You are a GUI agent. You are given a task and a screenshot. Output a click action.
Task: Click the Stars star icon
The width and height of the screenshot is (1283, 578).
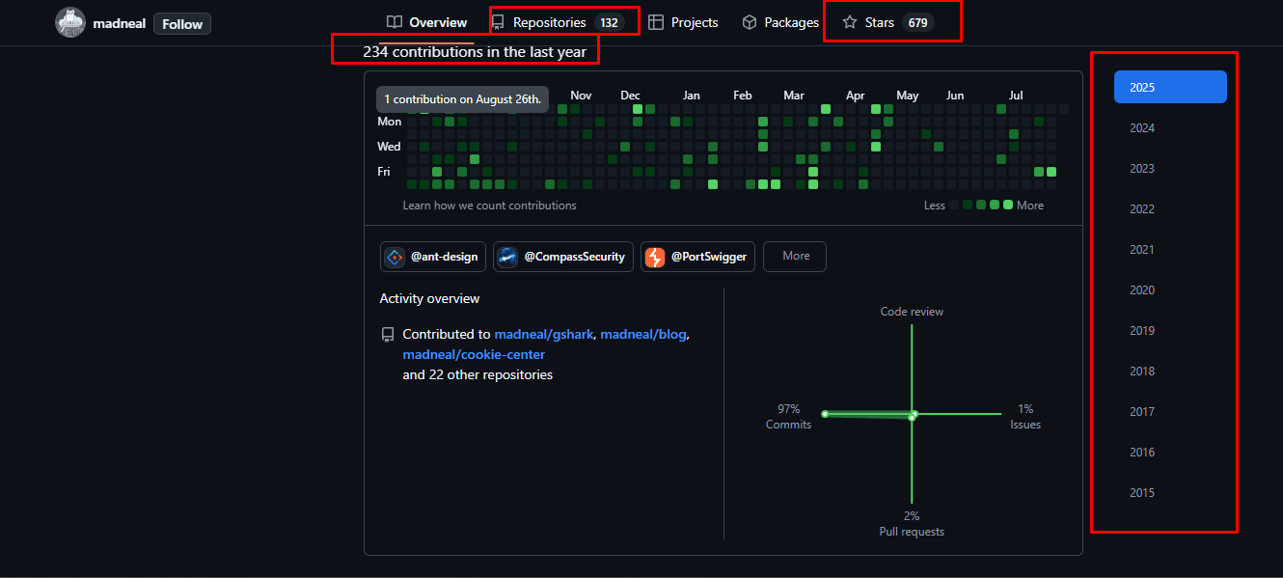click(x=850, y=22)
